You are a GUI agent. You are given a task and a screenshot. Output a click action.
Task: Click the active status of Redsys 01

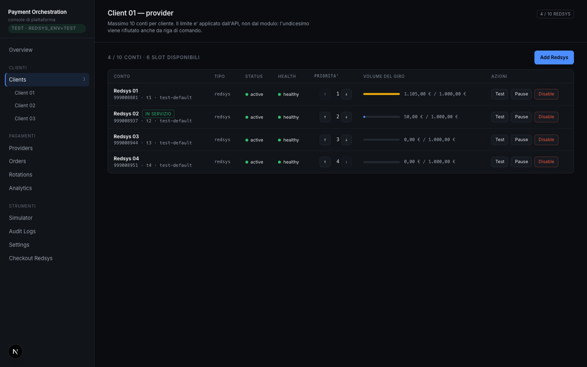tap(254, 94)
